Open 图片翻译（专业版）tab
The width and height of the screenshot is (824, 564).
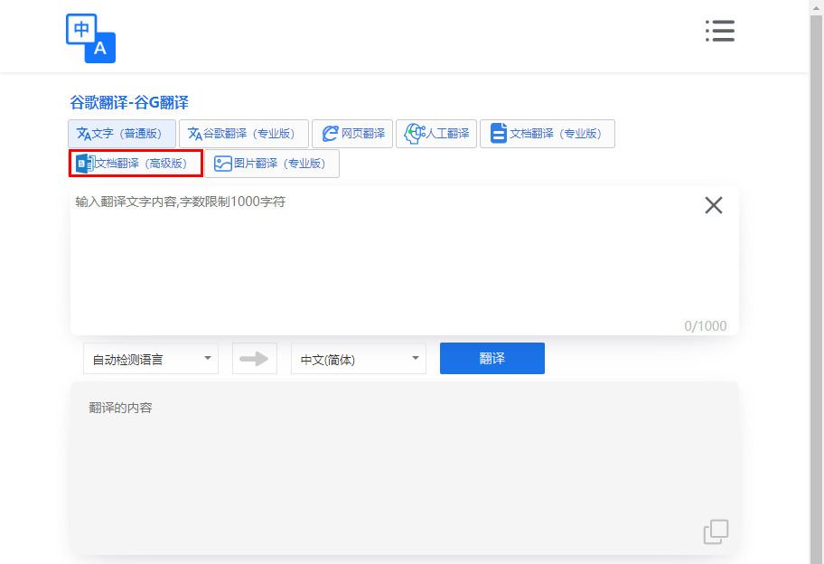pos(272,164)
